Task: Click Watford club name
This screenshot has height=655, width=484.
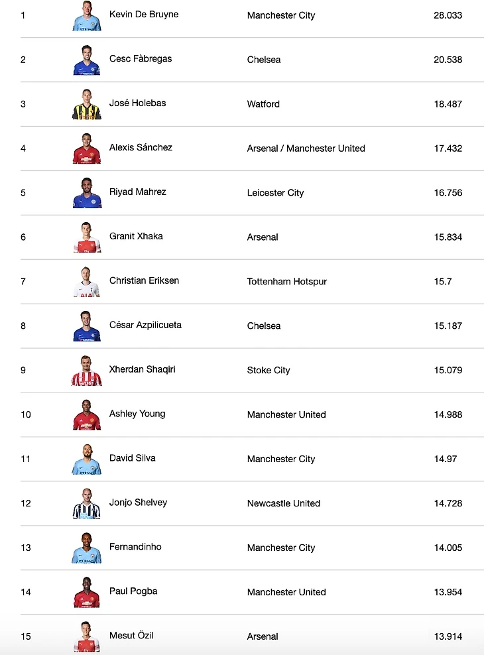Action: pyautogui.click(x=263, y=104)
